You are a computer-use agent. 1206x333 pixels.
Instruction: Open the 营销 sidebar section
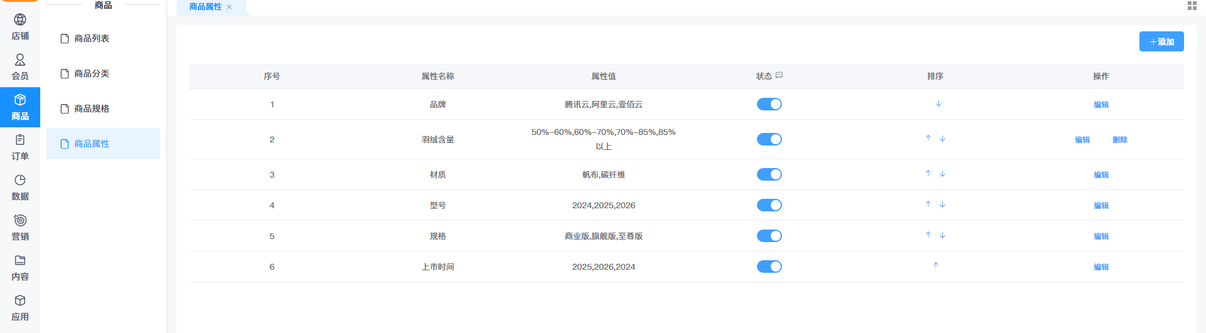coord(20,228)
